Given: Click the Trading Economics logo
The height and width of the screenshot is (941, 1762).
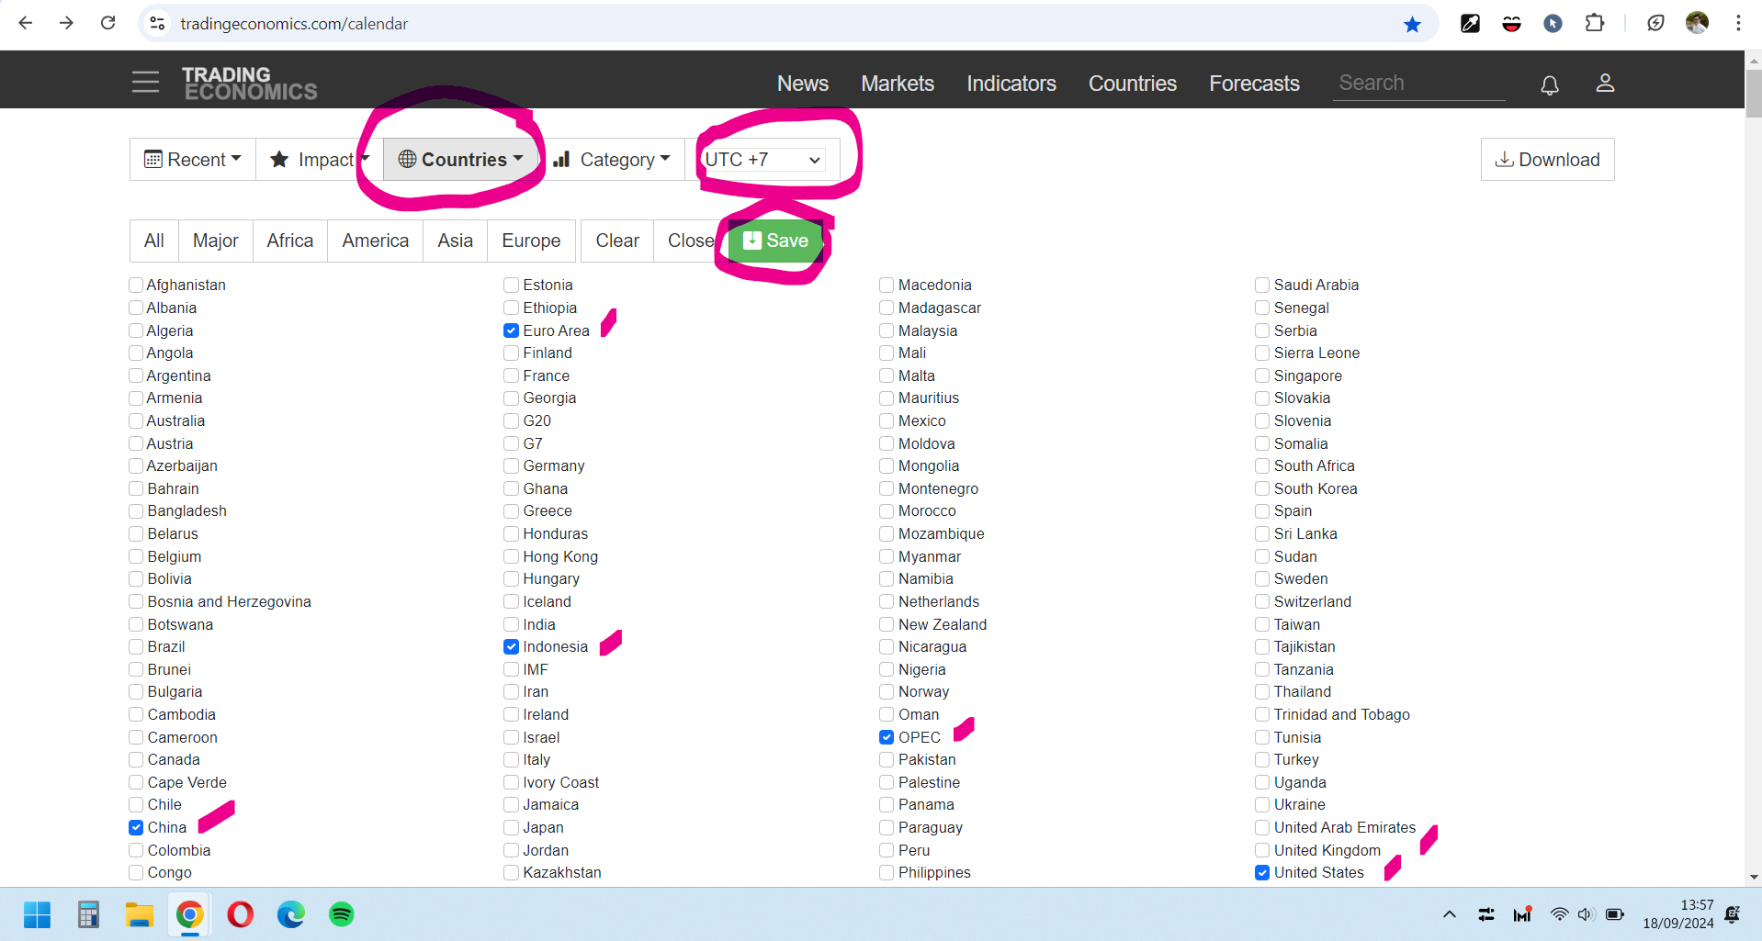Looking at the screenshot, I should (249, 84).
